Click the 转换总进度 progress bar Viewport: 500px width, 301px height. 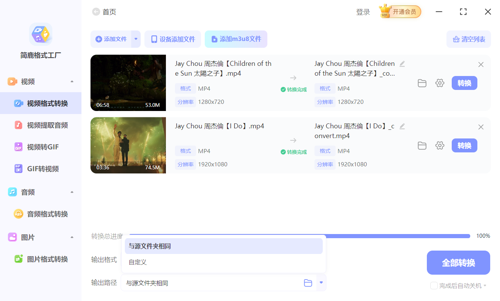pyautogui.click(x=299, y=236)
